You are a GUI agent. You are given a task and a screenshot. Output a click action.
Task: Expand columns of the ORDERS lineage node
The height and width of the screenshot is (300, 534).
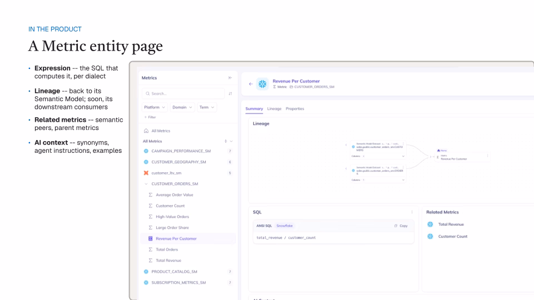point(403,179)
